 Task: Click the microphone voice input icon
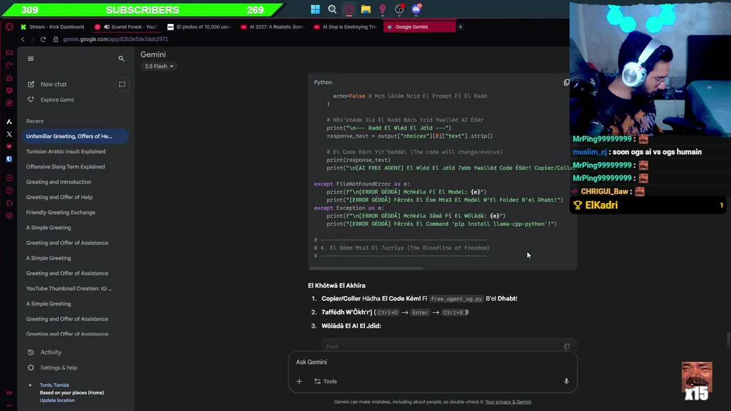(566, 381)
